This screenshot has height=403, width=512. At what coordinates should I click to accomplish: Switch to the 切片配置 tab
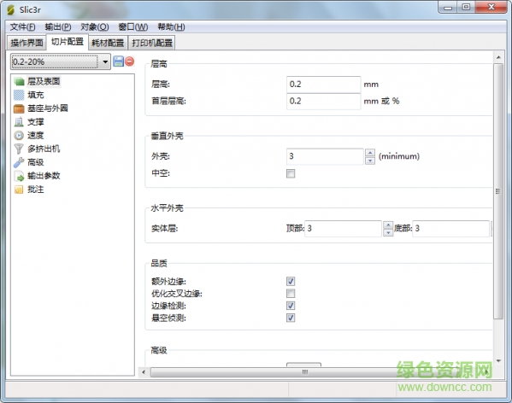click(68, 42)
